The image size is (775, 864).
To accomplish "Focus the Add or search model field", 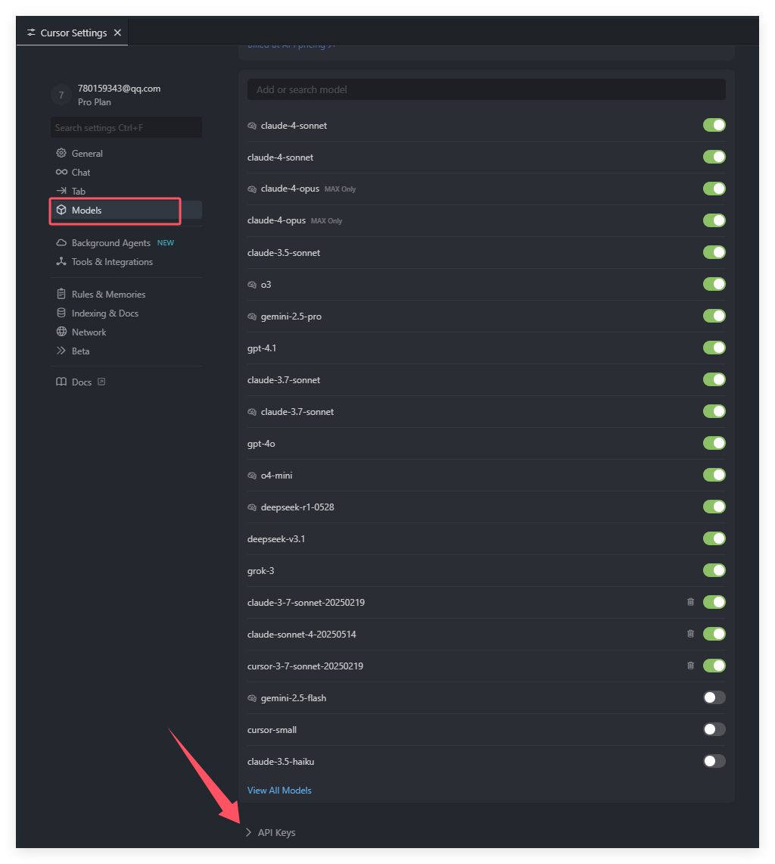I will (x=487, y=89).
